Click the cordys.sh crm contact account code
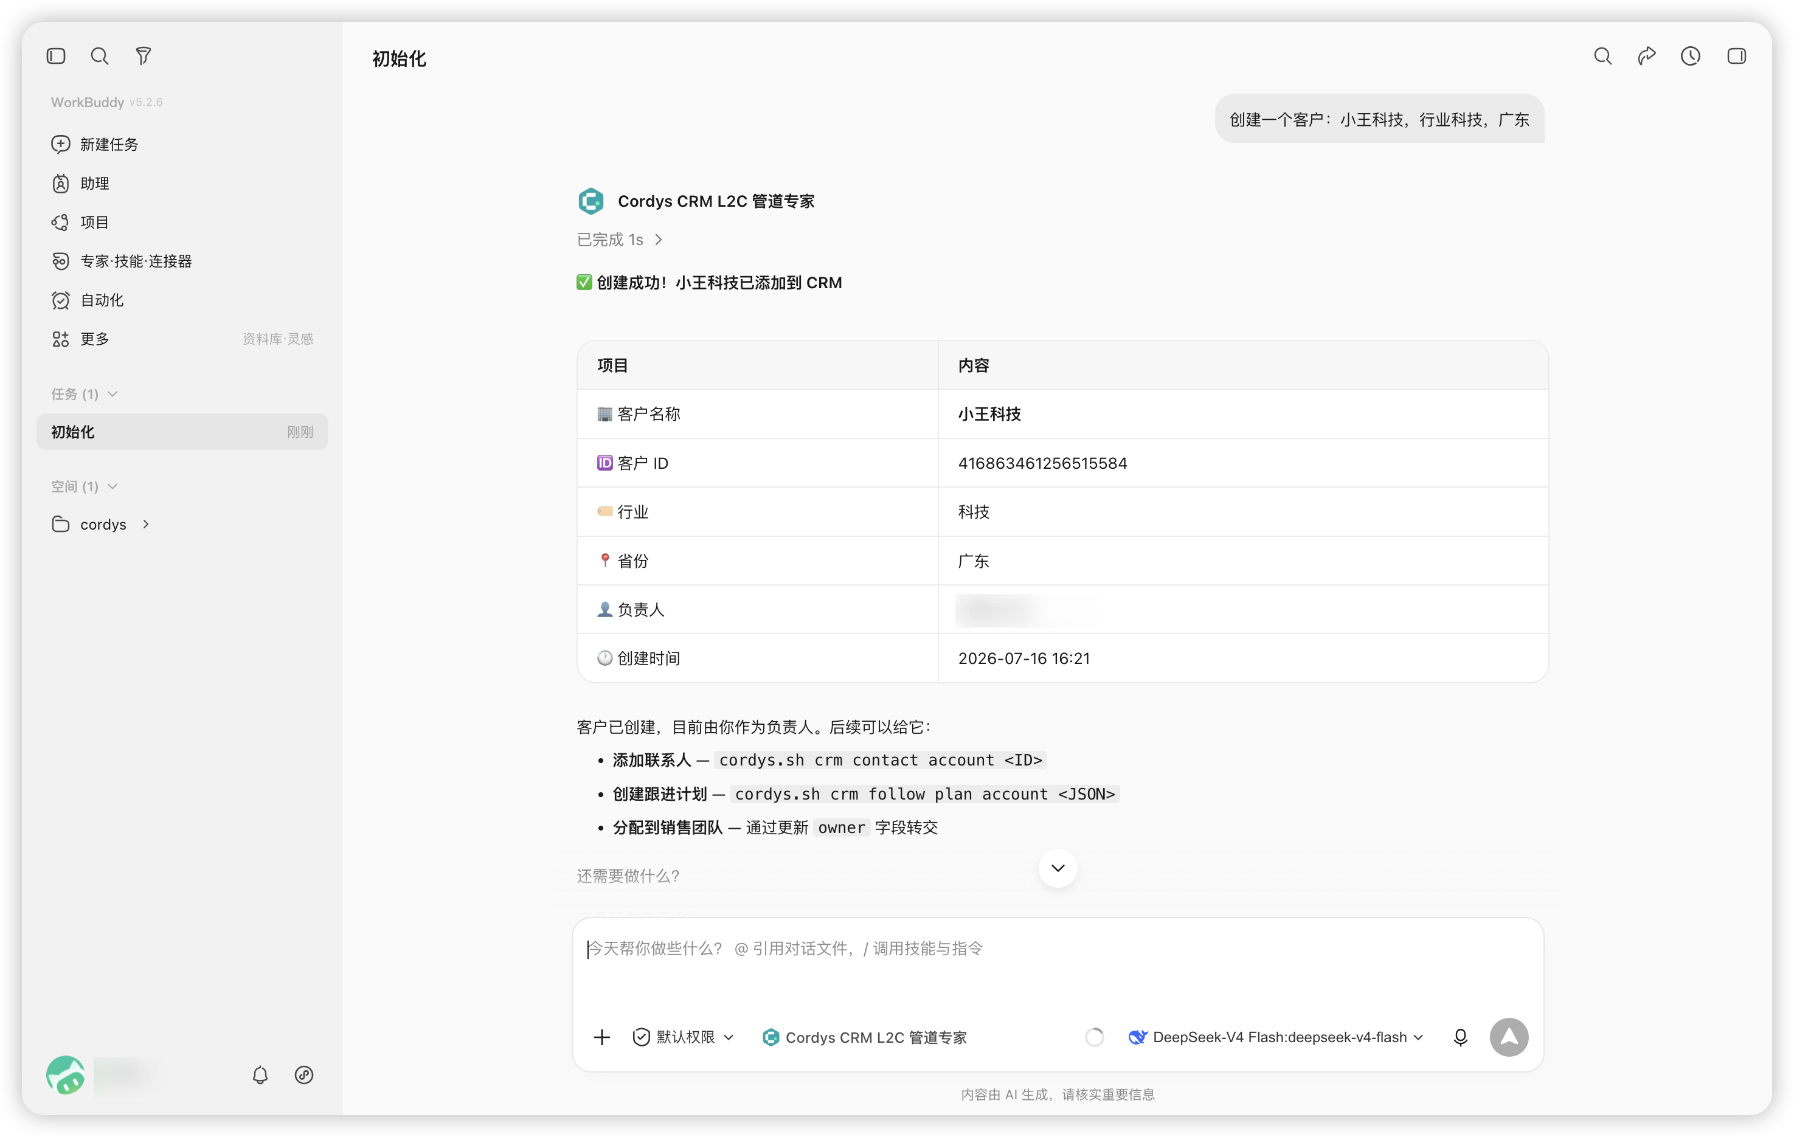This screenshot has width=1794, height=1137. click(x=881, y=760)
